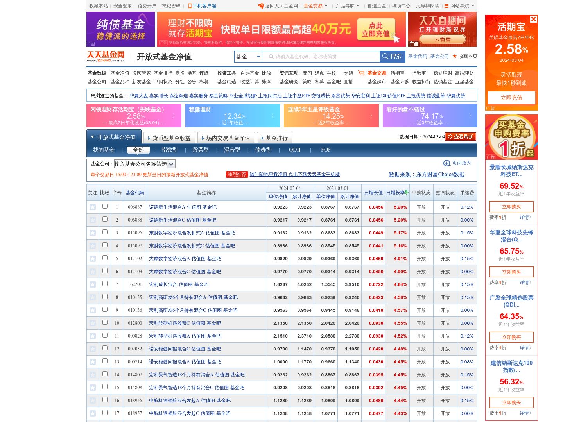Click the star for 大摩数字经济混合C

pos(93,272)
